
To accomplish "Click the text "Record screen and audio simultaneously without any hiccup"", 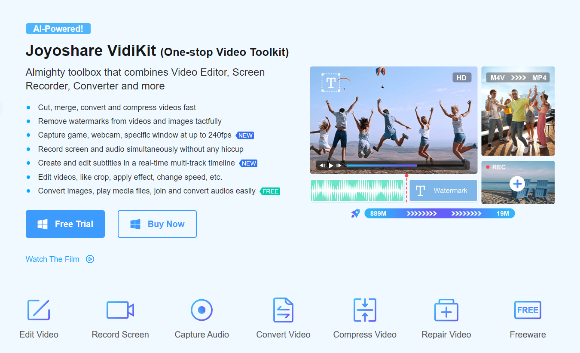I will (141, 149).
